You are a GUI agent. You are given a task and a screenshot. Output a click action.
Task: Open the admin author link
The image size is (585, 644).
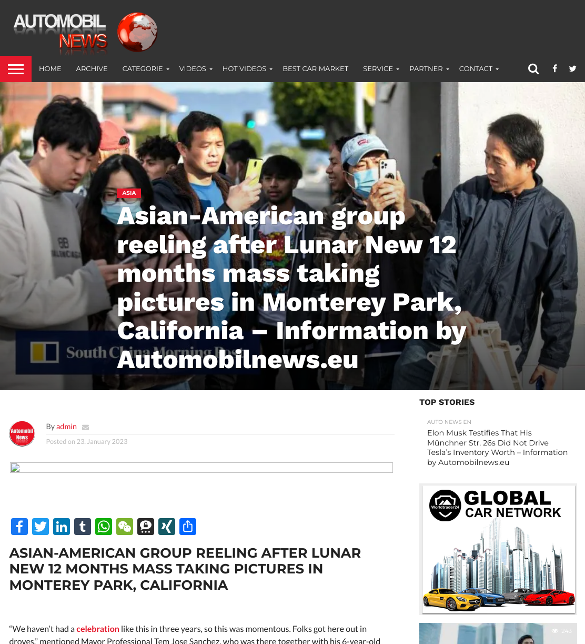pyautogui.click(x=66, y=427)
